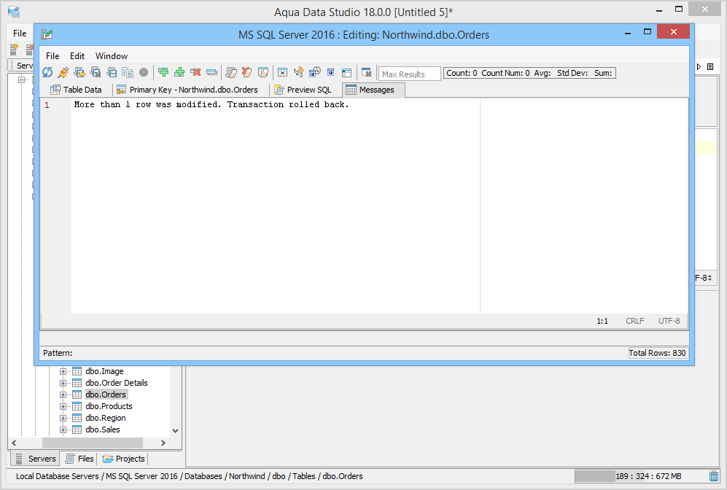
Task: Expand the dbo.Products table node
Action: [63, 407]
